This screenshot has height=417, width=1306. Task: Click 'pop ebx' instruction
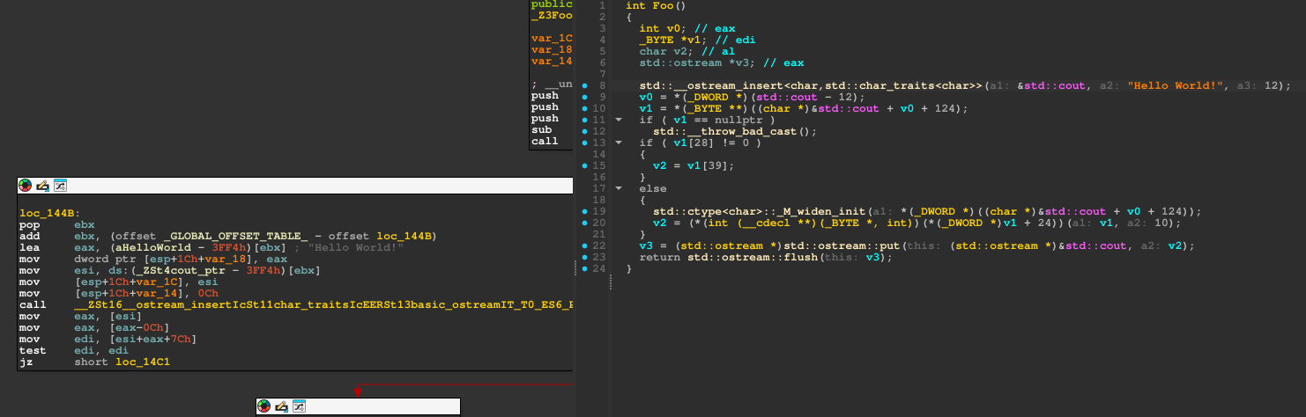(x=56, y=225)
